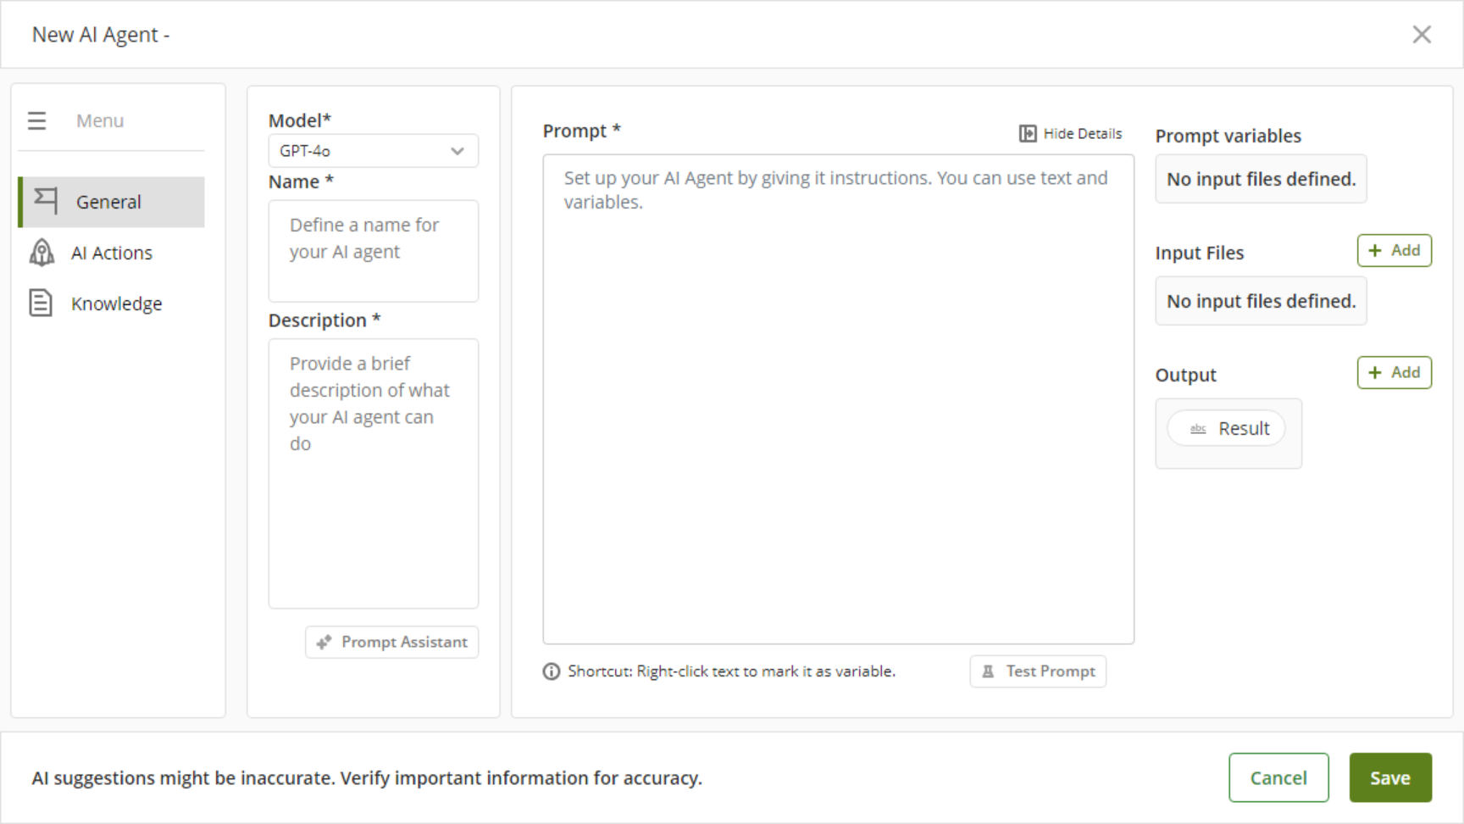
Task: Add a new Output variable
Action: [x=1394, y=373]
